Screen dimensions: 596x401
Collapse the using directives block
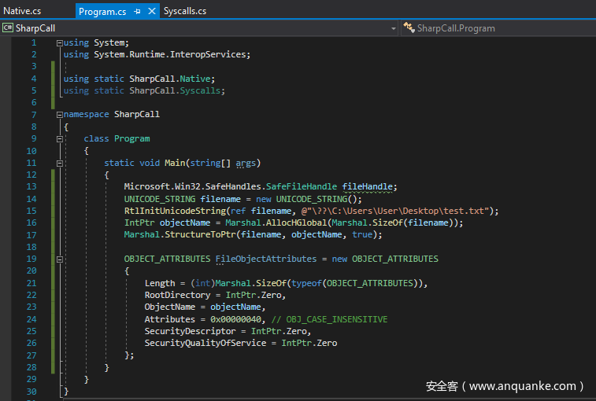coord(59,42)
